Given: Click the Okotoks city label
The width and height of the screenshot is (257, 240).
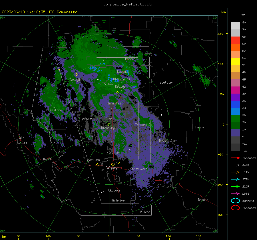Looking at the screenshot, I should click(x=114, y=190).
